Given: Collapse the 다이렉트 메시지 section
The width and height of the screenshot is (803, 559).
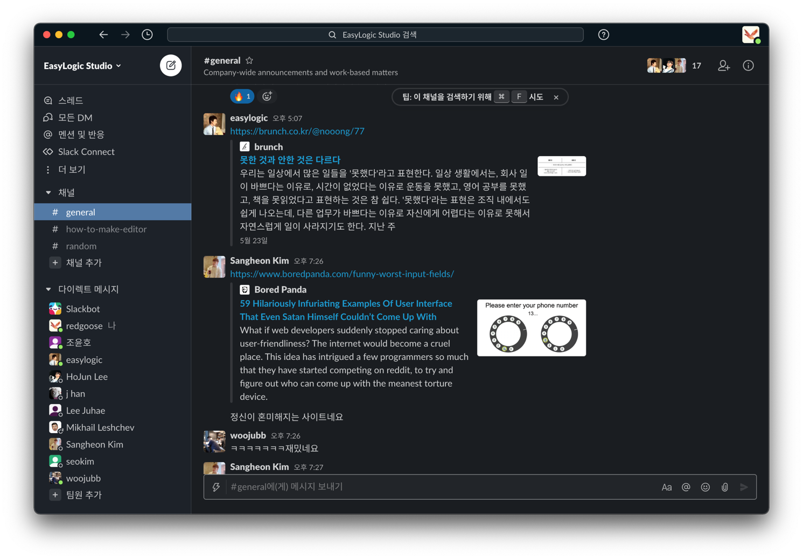Looking at the screenshot, I should coord(48,289).
